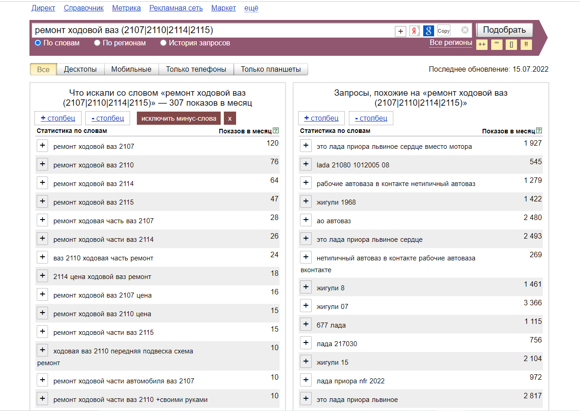This screenshot has height=411, width=580.
Task: Click the blue Google search icon
Action: pyautogui.click(x=429, y=31)
